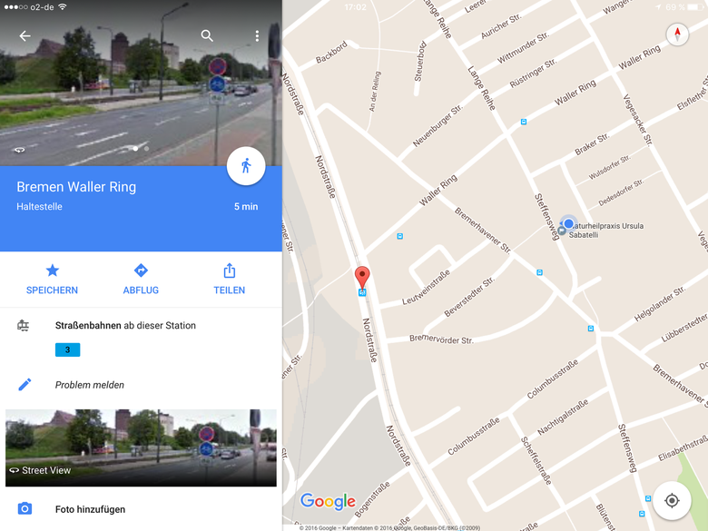The height and width of the screenshot is (531, 708).
Task: Reset orientation with compass icon
Action: [x=677, y=34]
